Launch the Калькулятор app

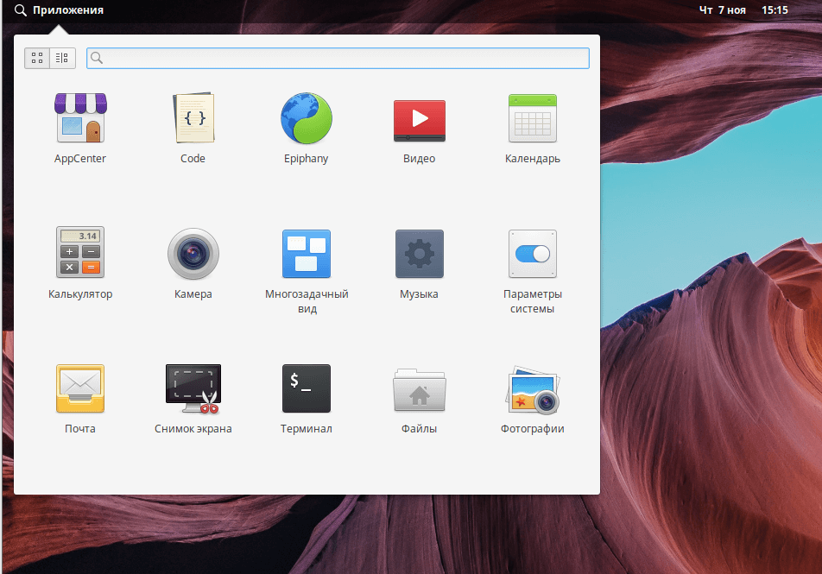coord(80,252)
